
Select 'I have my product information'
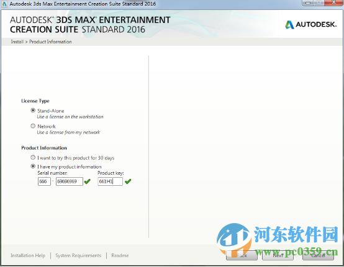[33, 166]
